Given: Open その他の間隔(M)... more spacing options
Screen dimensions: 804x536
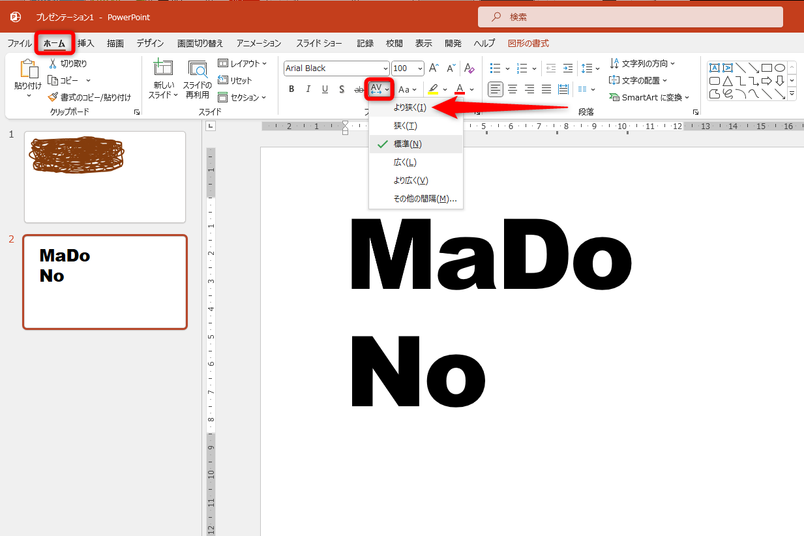Looking at the screenshot, I should click(416, 199).
